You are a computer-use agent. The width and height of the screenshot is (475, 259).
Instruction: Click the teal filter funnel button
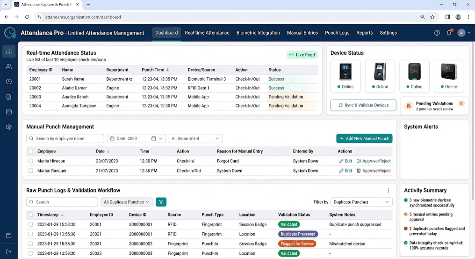pos(161,202)
